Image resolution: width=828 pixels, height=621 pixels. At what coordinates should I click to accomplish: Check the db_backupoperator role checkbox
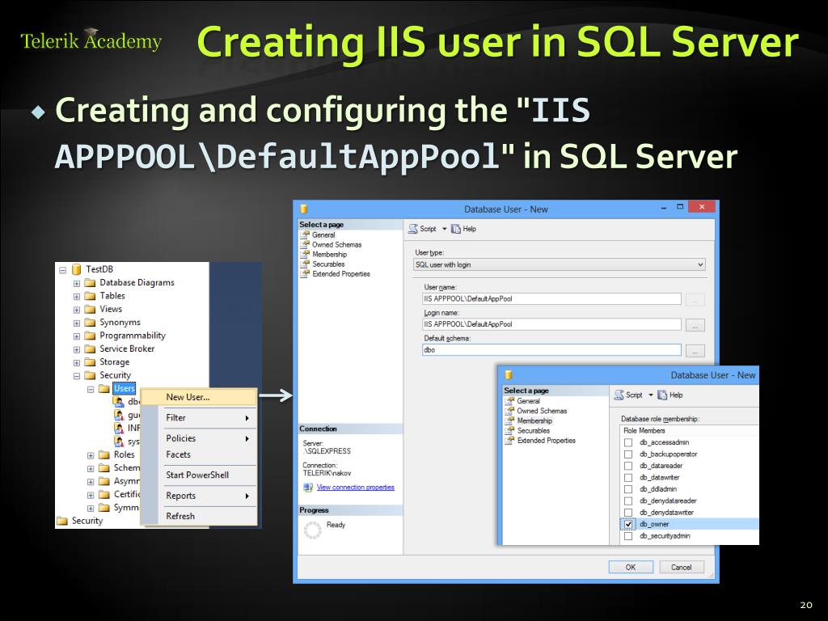pos(628,454)
